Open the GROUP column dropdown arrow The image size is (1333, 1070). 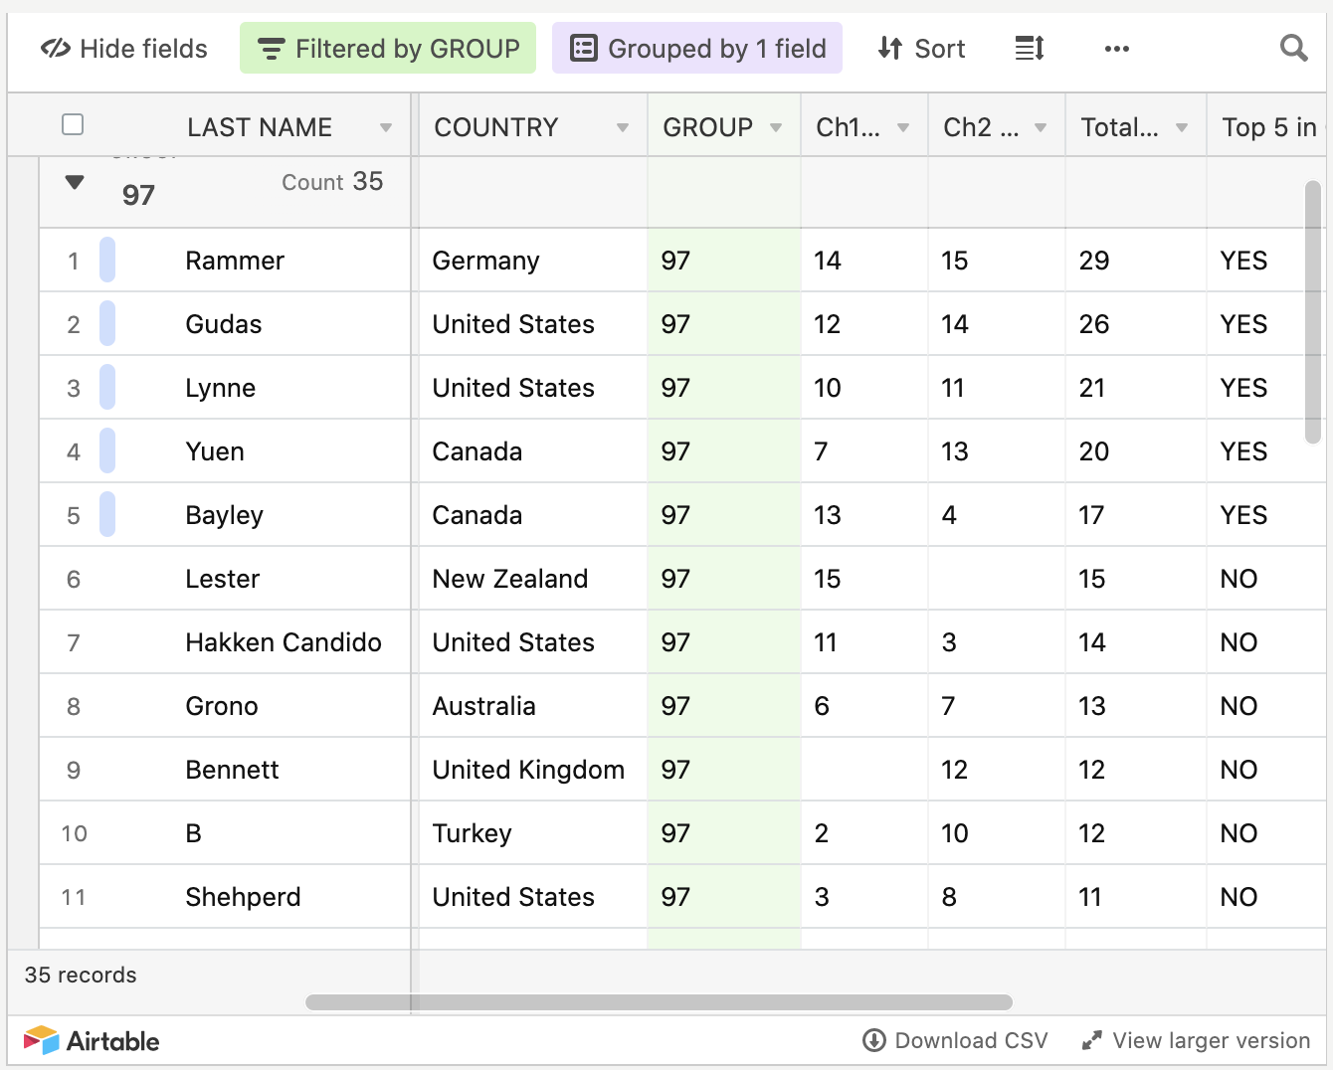[x=776, y=127]
